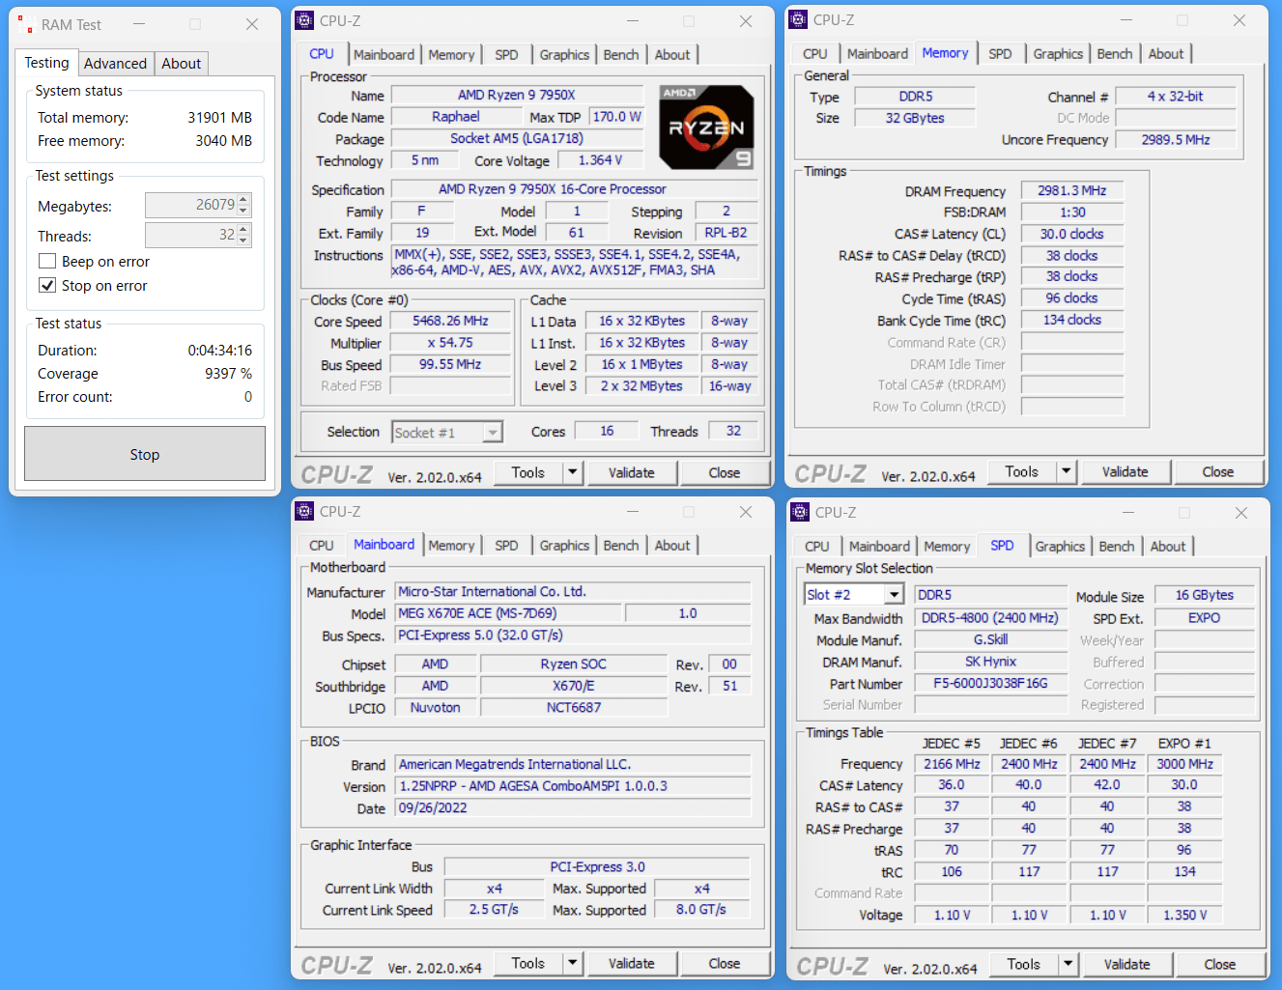Expand the Slot #2 memory slot dropdown

pyautogui.click(x=894, y=595)
